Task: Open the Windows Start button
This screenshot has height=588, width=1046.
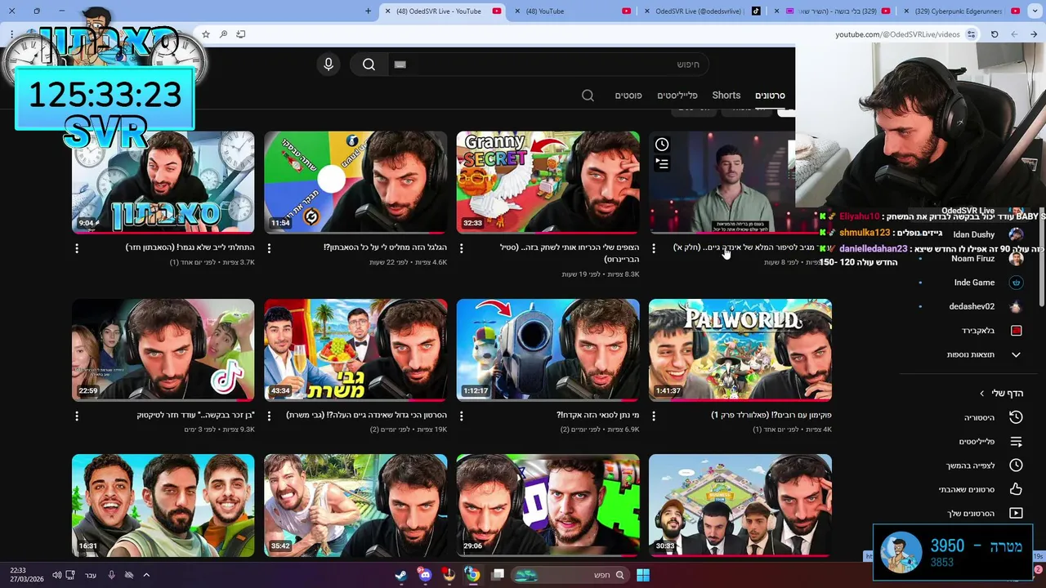Action: (x=643, y=575)
